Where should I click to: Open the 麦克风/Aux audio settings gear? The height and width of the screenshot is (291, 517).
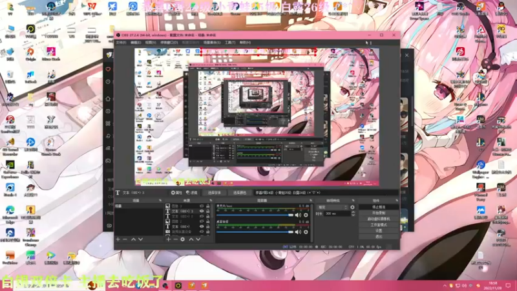306,215
